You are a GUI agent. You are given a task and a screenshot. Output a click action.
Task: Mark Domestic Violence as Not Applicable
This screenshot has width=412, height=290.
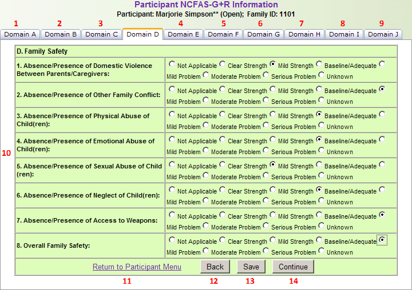[x=172, y=65]
